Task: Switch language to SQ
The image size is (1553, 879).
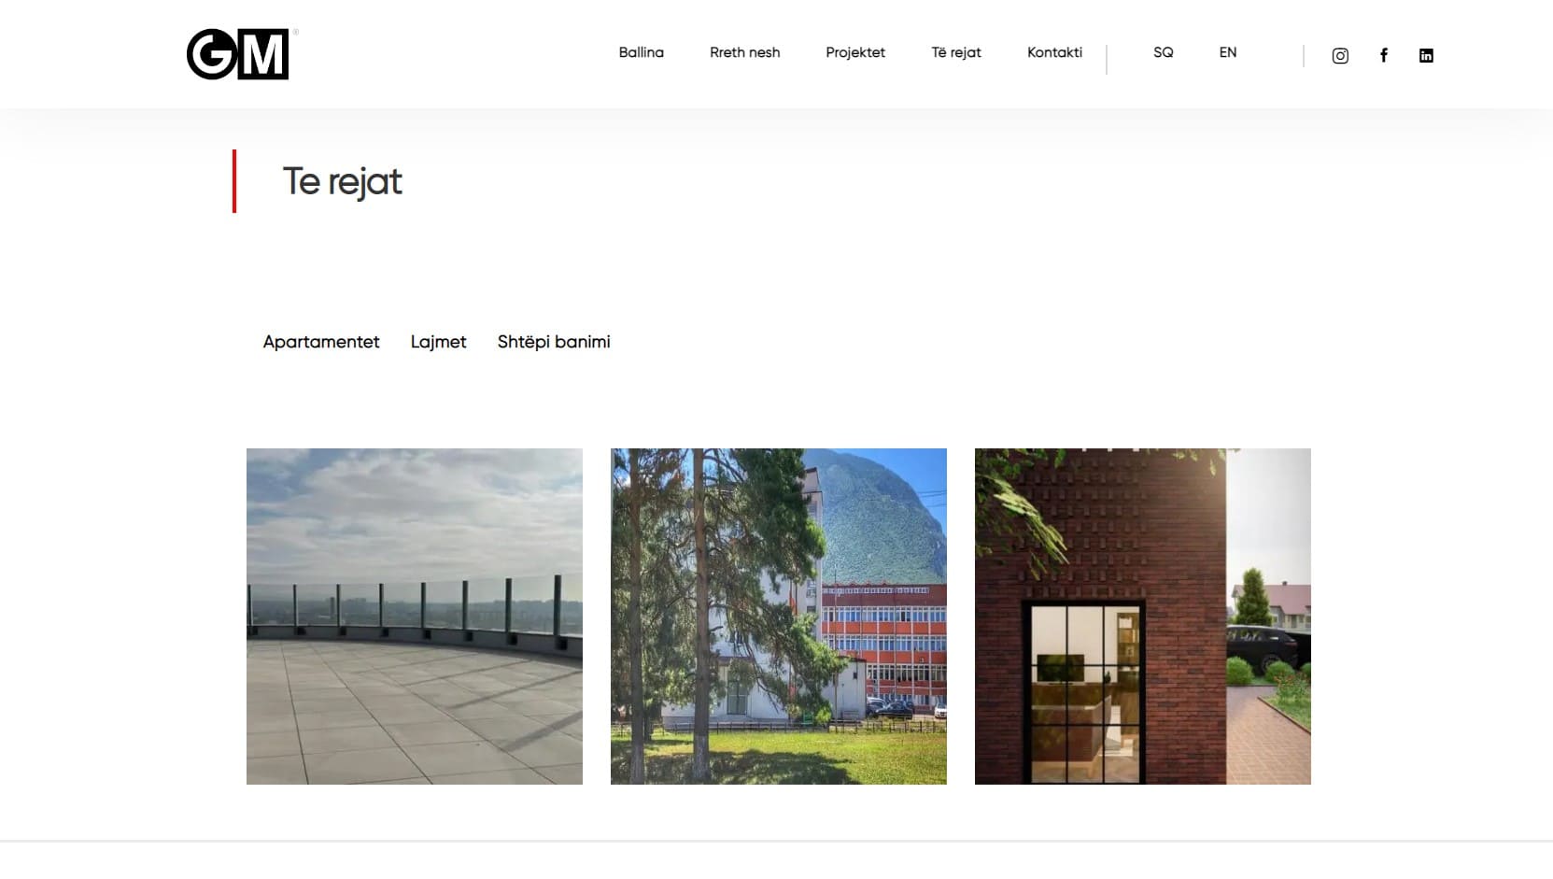Action: (1164, 52)
